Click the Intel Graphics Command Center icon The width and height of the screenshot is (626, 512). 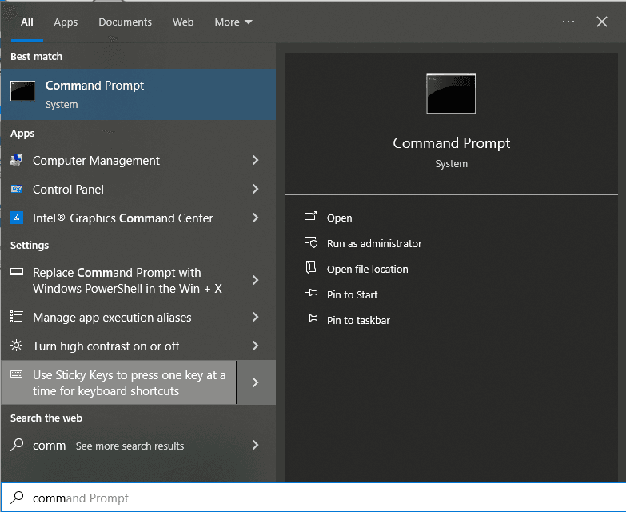pyautogui.click(x=17, y=218)
